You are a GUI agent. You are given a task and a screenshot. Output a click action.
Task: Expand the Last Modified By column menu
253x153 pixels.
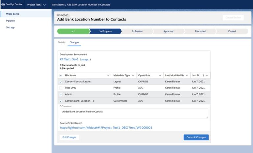tap(187, 75)
